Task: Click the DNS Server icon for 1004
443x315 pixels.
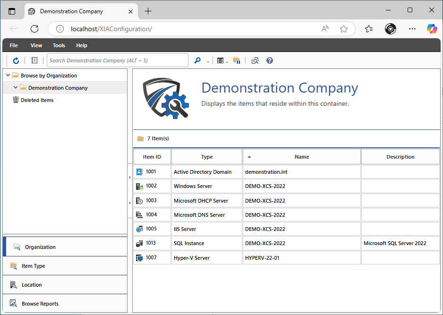Action: click(140, 215)
